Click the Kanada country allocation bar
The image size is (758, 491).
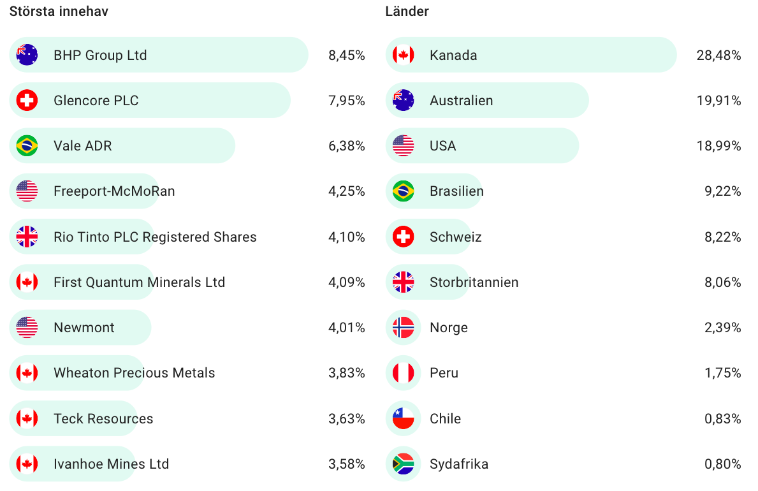pyautogui.click(x=530, y=55)
